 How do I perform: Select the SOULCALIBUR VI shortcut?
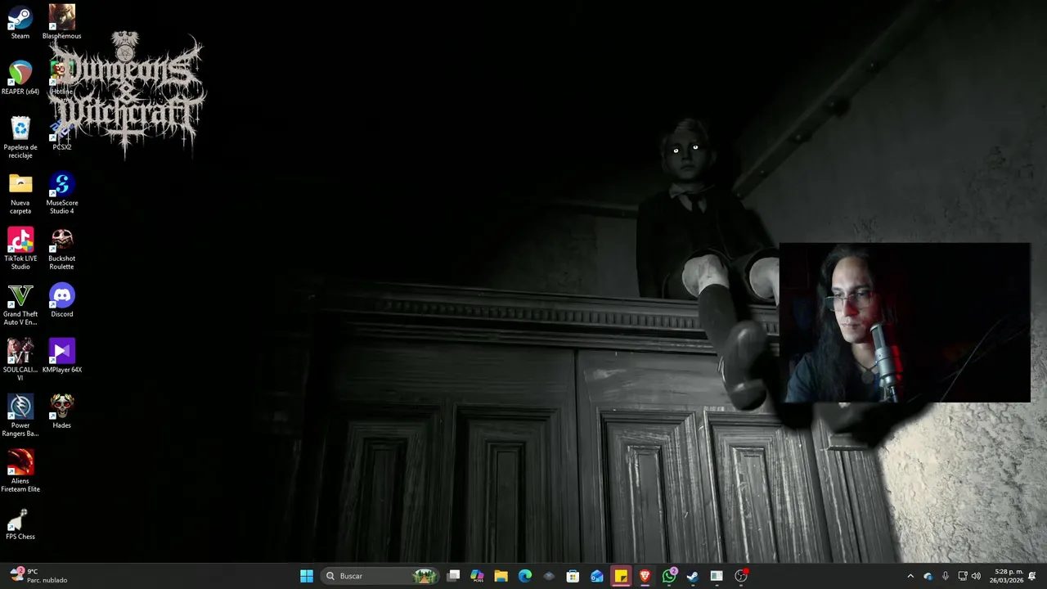20,360
